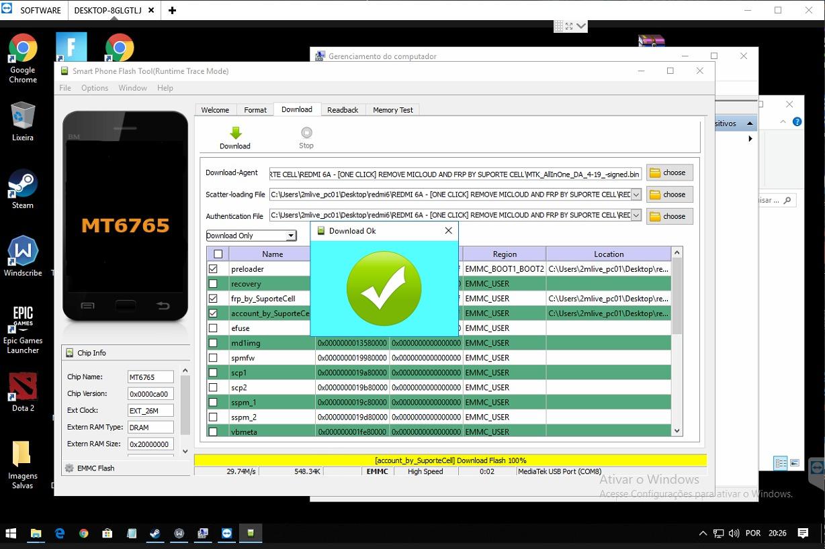The height and width of the screenshot is (549, 825).
Task: Click the EMMC Flash panel button
Action: click(x=126, y=468)
